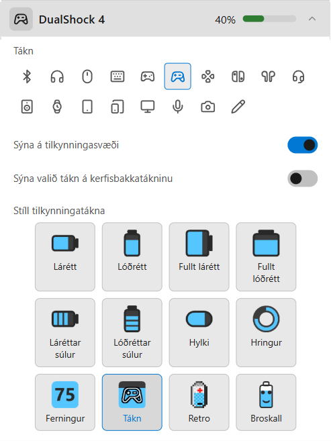The width and height of the screenshot is (331, 441).
Task: Select the Láréttar súlur style
Action: [x=65, y=332]
